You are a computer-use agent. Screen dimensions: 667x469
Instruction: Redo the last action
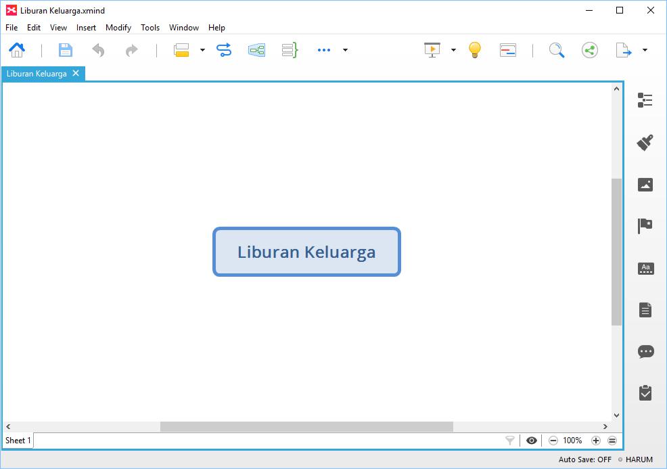tap(132, 50)
